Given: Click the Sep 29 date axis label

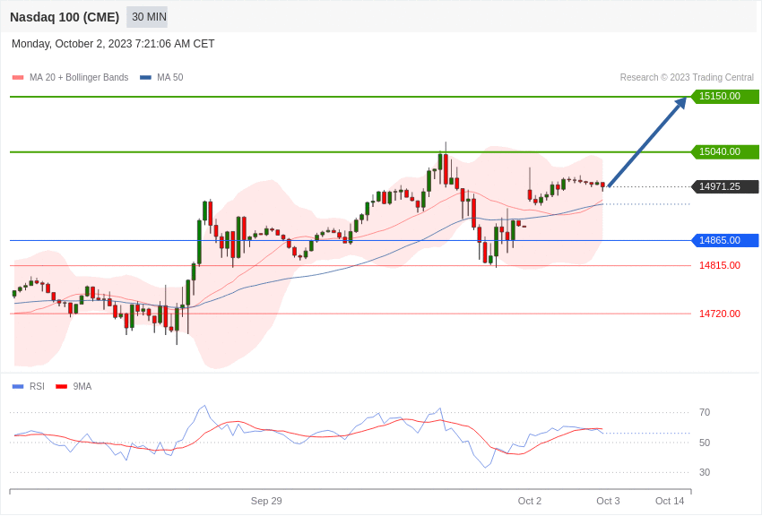Looking at the screenshot, I should 266,501.
